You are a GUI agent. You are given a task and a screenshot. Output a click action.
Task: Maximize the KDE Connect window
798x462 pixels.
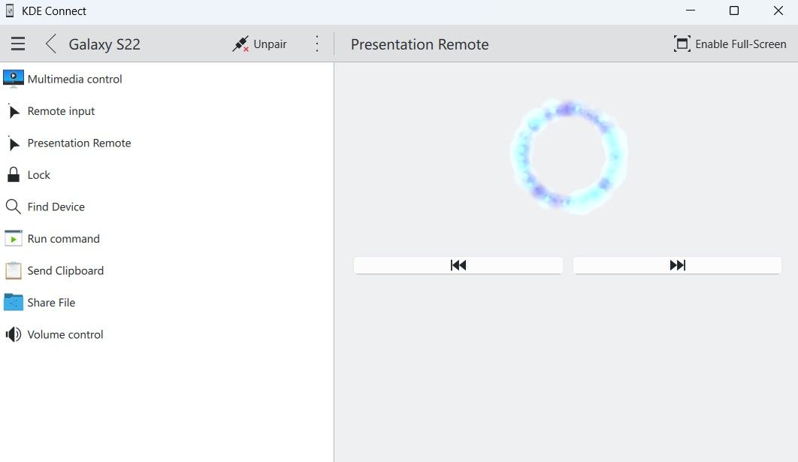click(x=734, y=11)
